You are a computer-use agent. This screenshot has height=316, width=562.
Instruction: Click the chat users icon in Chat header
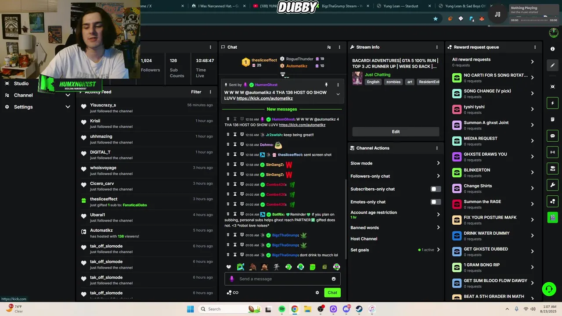click(x=329, y=47)
